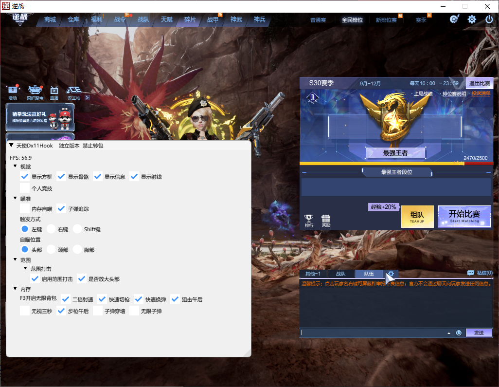Screen dimensions: 499x387
Task: Click the 网吧聚宝 icon
Action: (x=35, y=92)
